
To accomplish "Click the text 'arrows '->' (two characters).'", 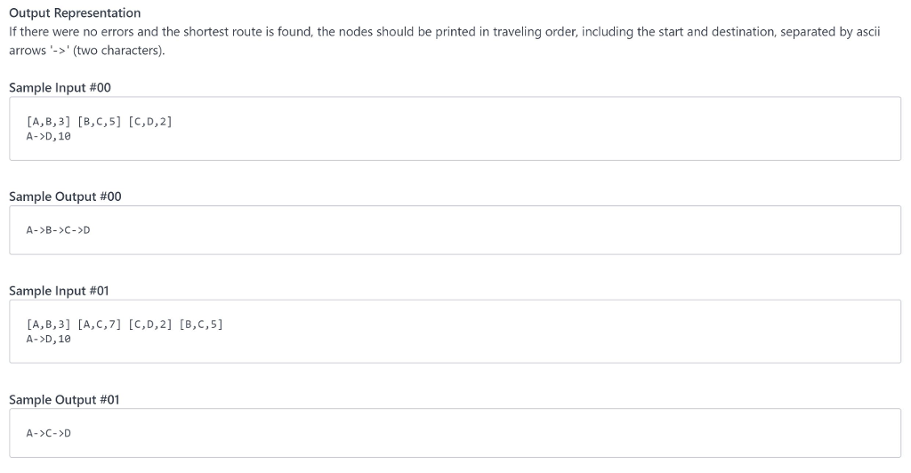I will click(x=86, y=51).
